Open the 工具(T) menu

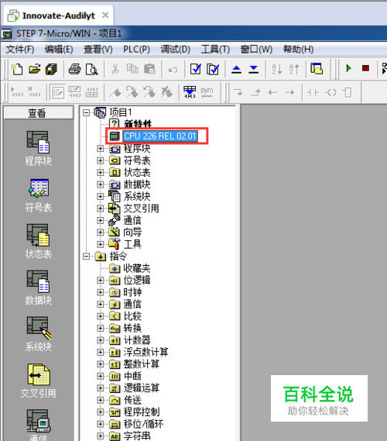coord(215,50)
